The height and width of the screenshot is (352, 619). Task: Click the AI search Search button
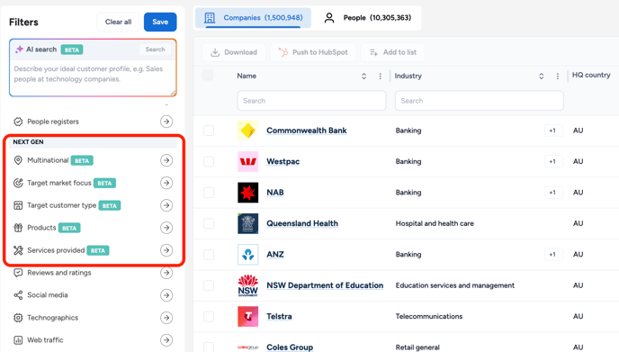click(155, 50)
